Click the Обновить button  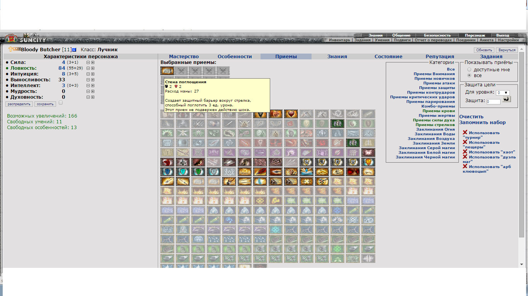(484, 50)
